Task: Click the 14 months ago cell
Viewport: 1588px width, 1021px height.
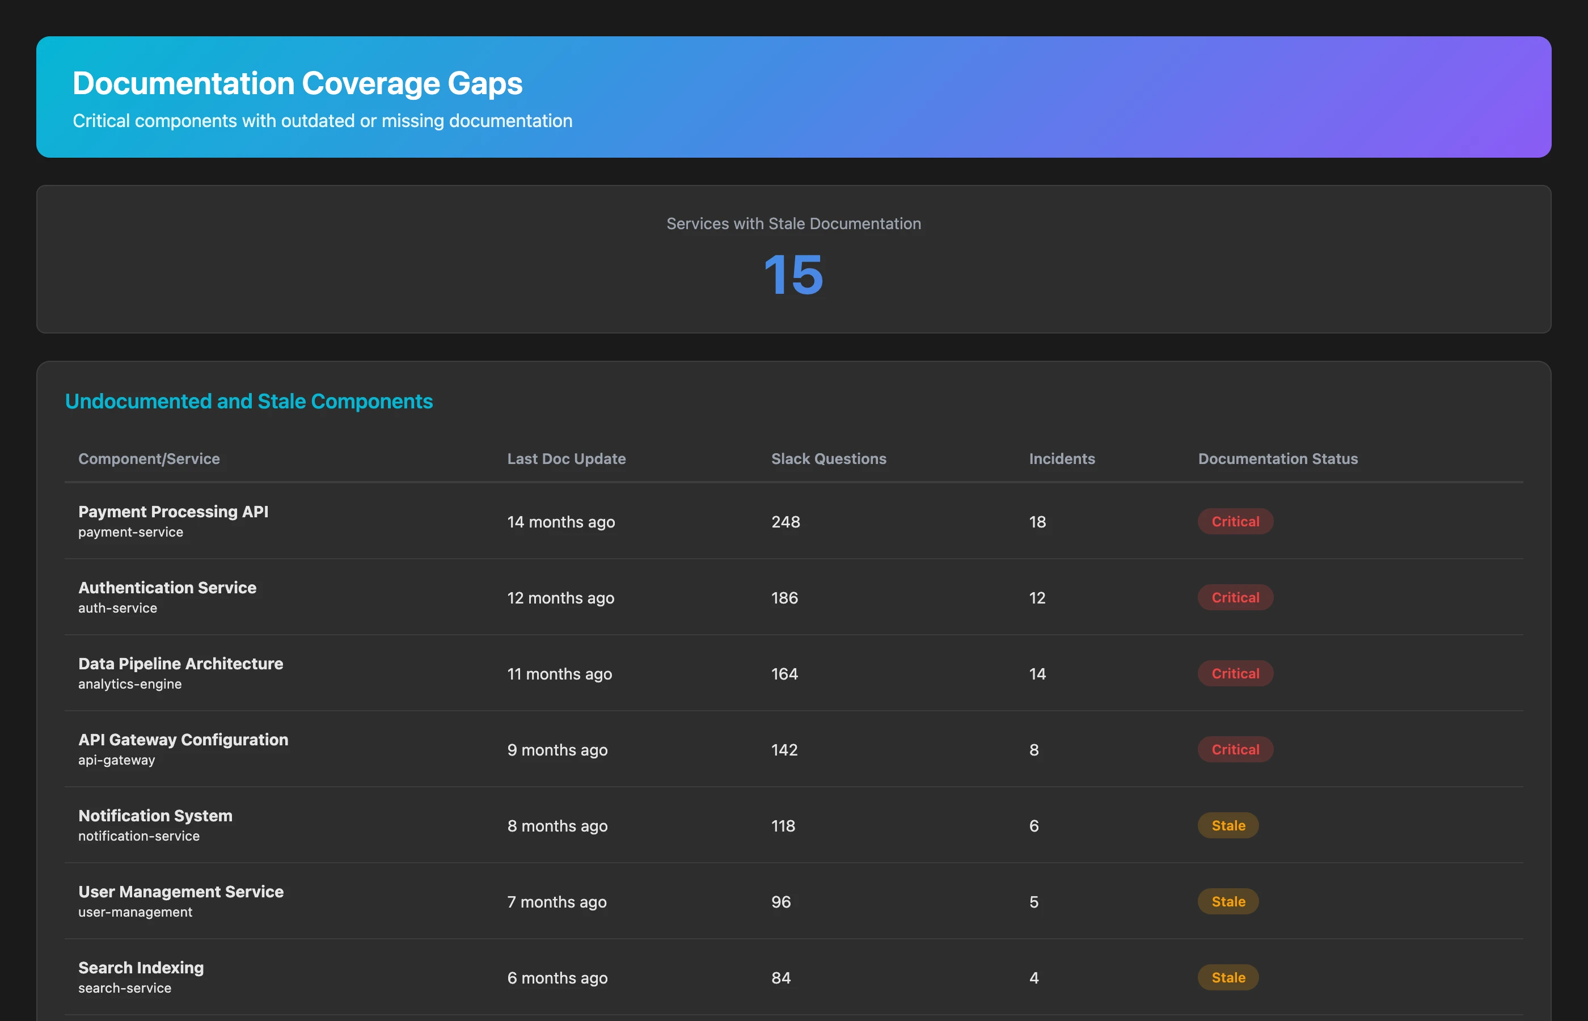Action: (x=561, y=522)
